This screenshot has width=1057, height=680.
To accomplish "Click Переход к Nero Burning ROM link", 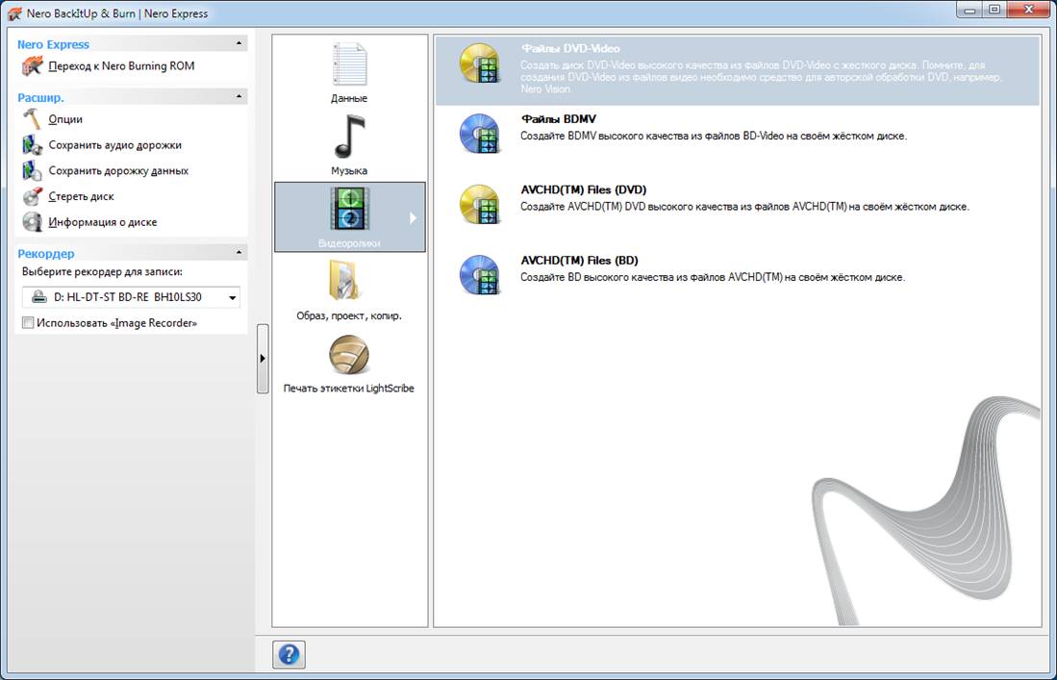I will click(121, 66).
